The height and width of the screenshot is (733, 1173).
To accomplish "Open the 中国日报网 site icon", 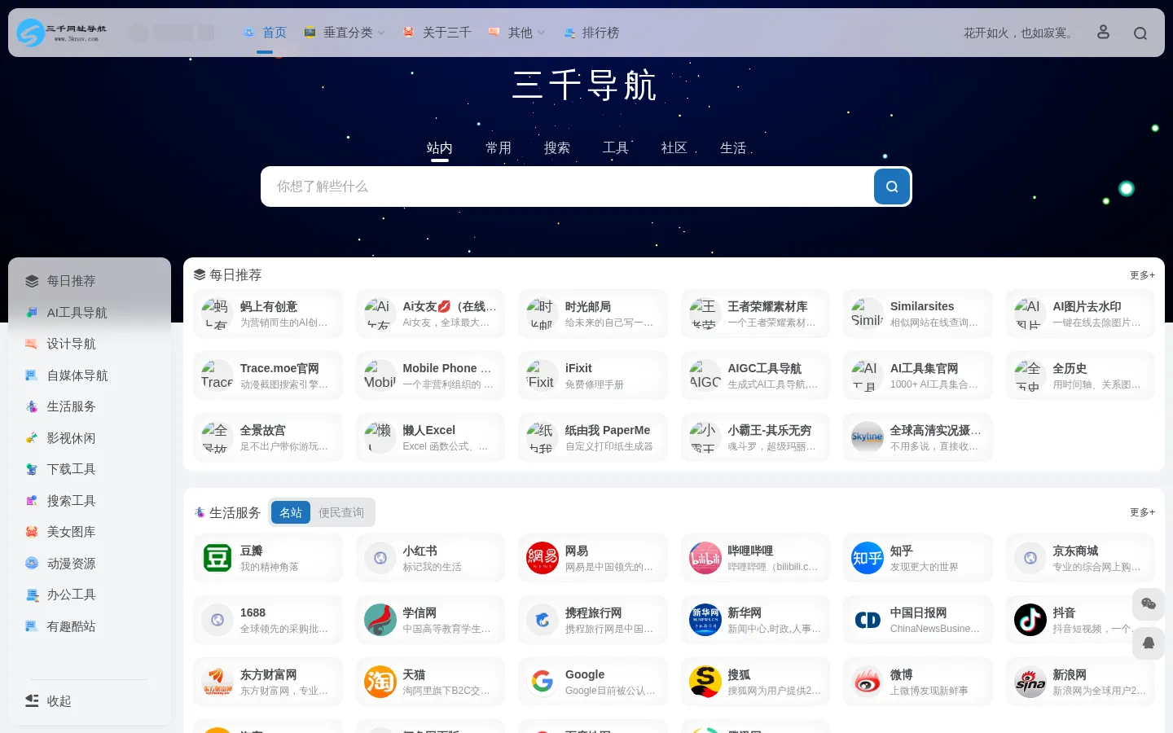I will 868,620.
